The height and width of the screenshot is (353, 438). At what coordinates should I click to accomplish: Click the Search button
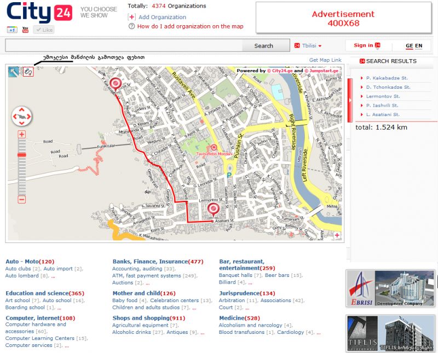tap(264, 46)
